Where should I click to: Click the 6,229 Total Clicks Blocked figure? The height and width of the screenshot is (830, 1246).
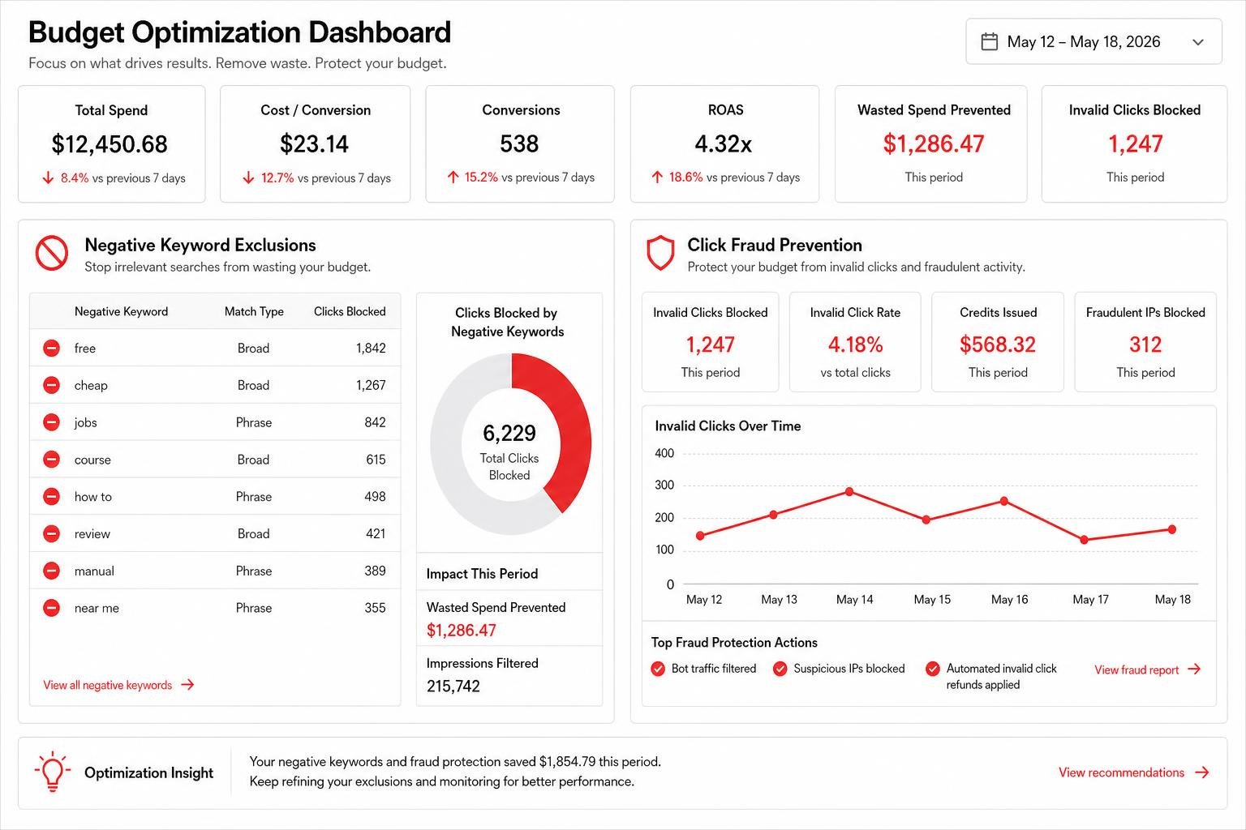[x=509, y=433]
